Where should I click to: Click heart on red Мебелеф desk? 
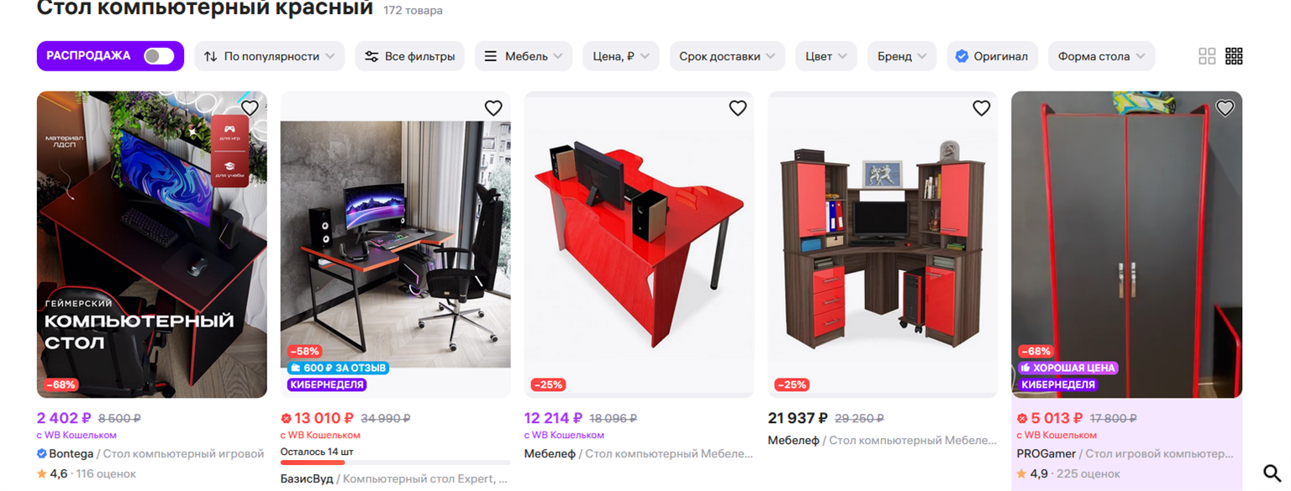click(737, 108)
